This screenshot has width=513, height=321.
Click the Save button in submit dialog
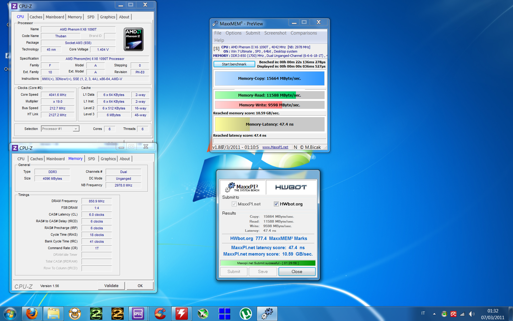click(x=263, y=272)
